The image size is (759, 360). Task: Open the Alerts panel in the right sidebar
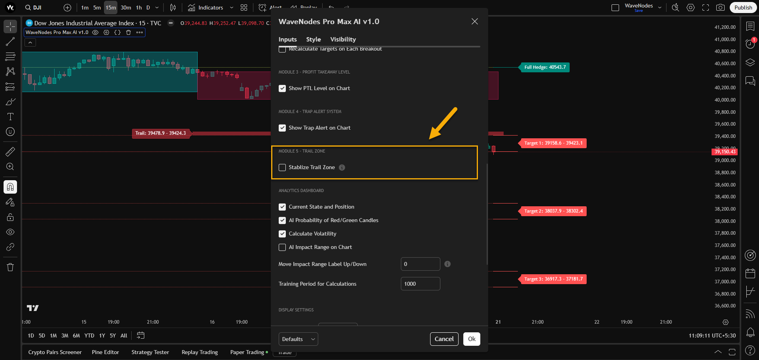click(x=750, y=44)
